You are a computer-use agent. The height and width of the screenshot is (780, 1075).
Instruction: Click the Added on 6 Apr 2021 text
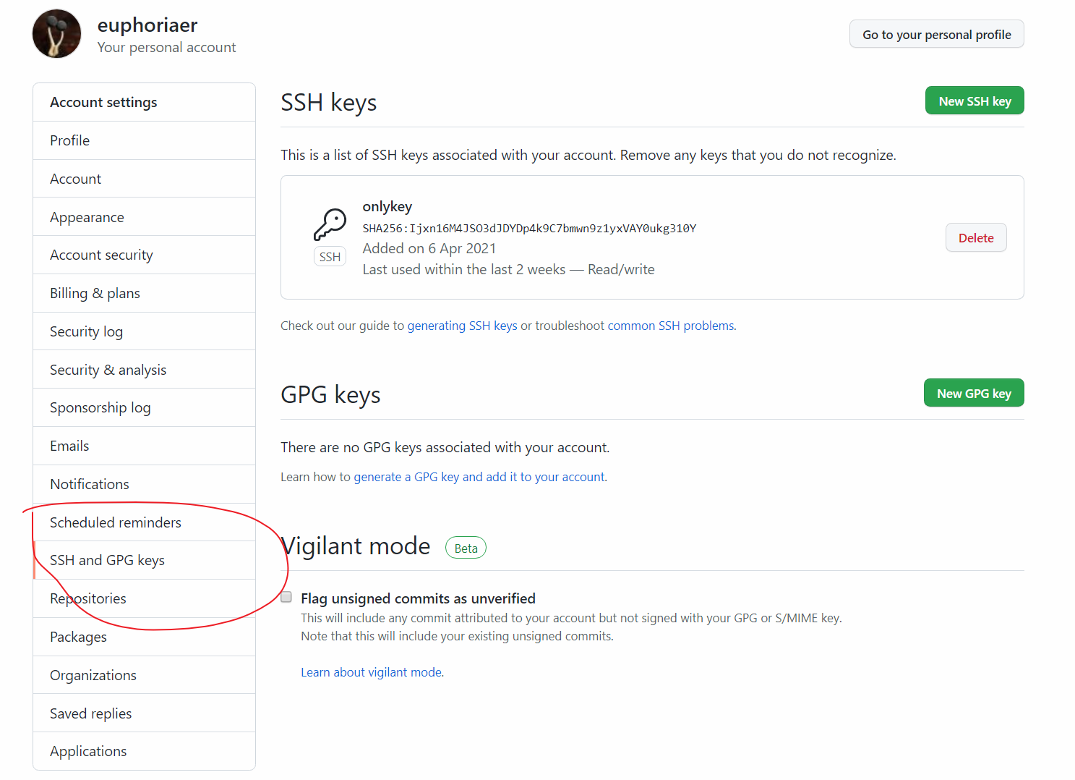tap(429, 248)
